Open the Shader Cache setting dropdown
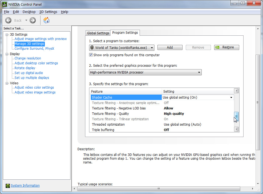The image size is (263, 194). pos(231,98)
